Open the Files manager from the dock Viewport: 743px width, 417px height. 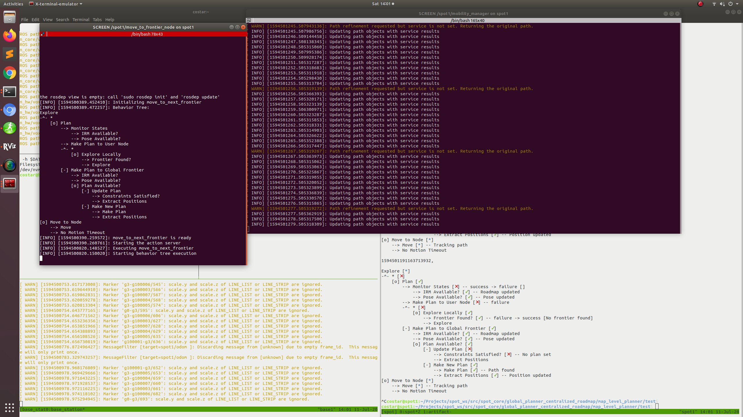pyautogui.click(x=10, y=17)
